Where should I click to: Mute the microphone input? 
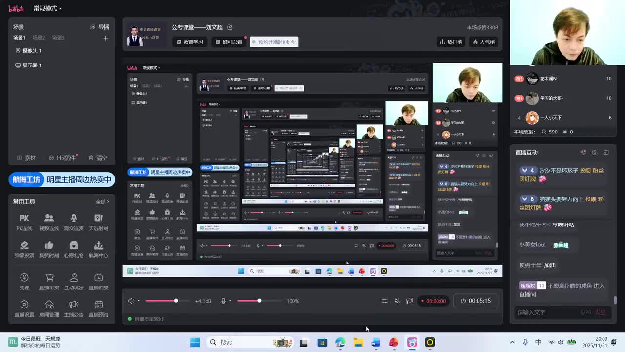[x=223, y=301]
